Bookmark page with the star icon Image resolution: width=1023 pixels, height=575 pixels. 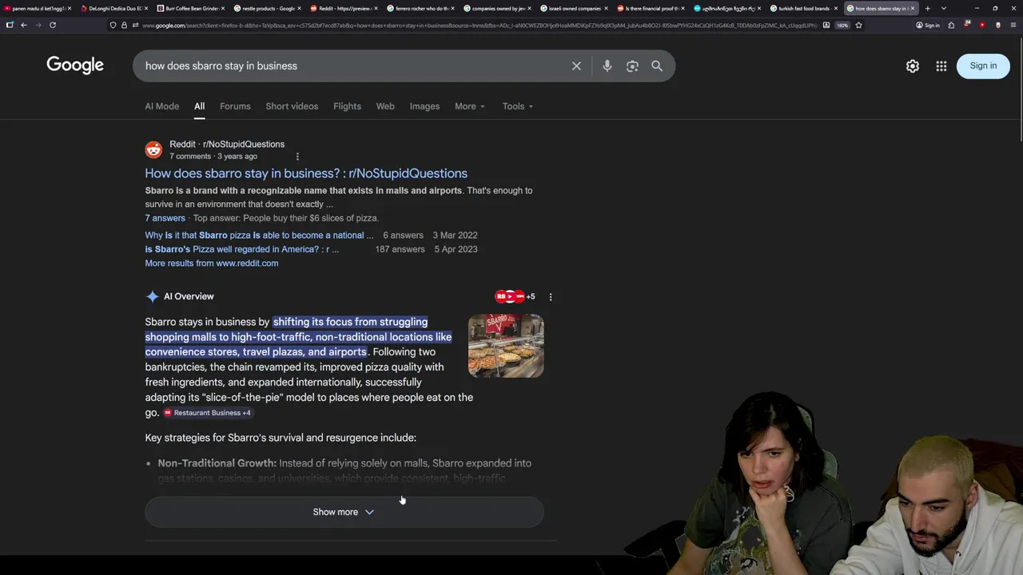858,25
